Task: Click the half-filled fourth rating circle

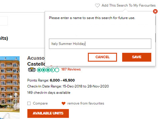Action: 52,70
